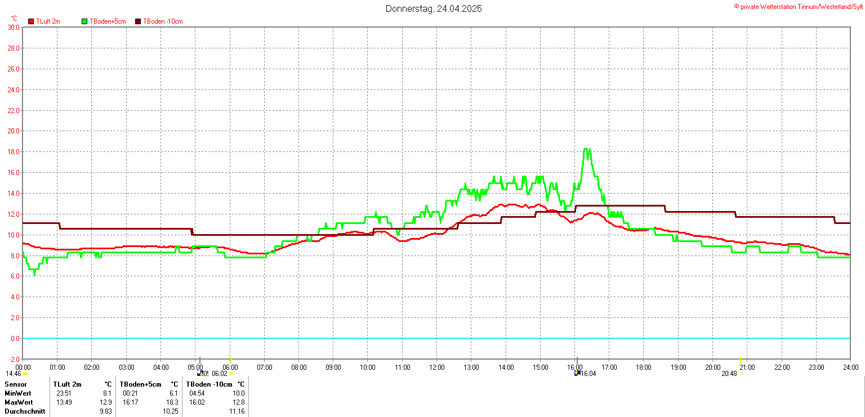Click the 12:00 label on the time axis
Viewport: 865px width, 417px height.
click(436, 367)
